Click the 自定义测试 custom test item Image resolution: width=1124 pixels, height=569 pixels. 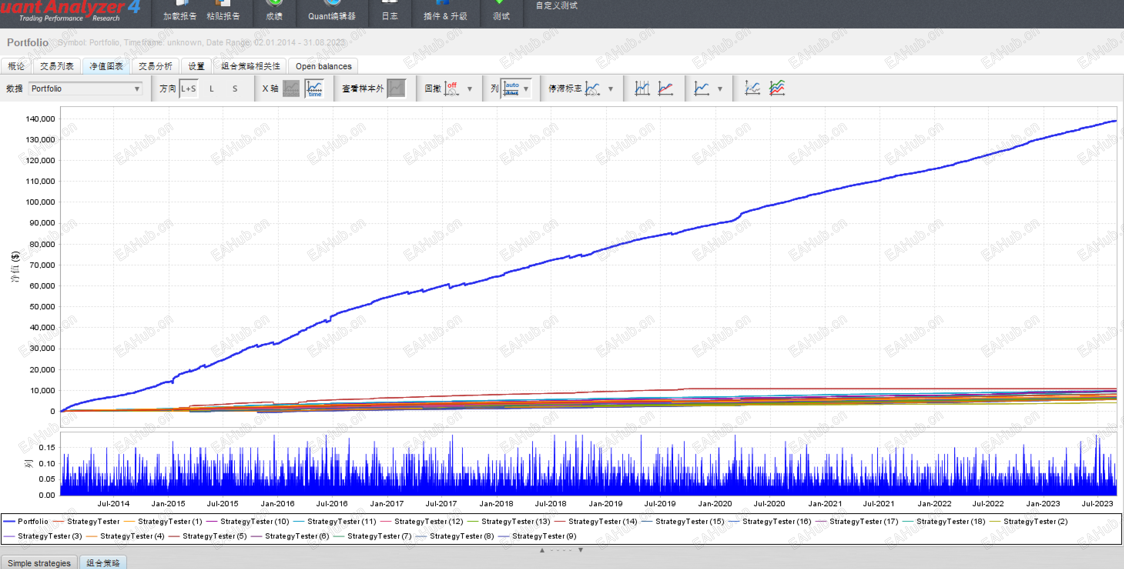pyautogui.click(x=556, y=5)
